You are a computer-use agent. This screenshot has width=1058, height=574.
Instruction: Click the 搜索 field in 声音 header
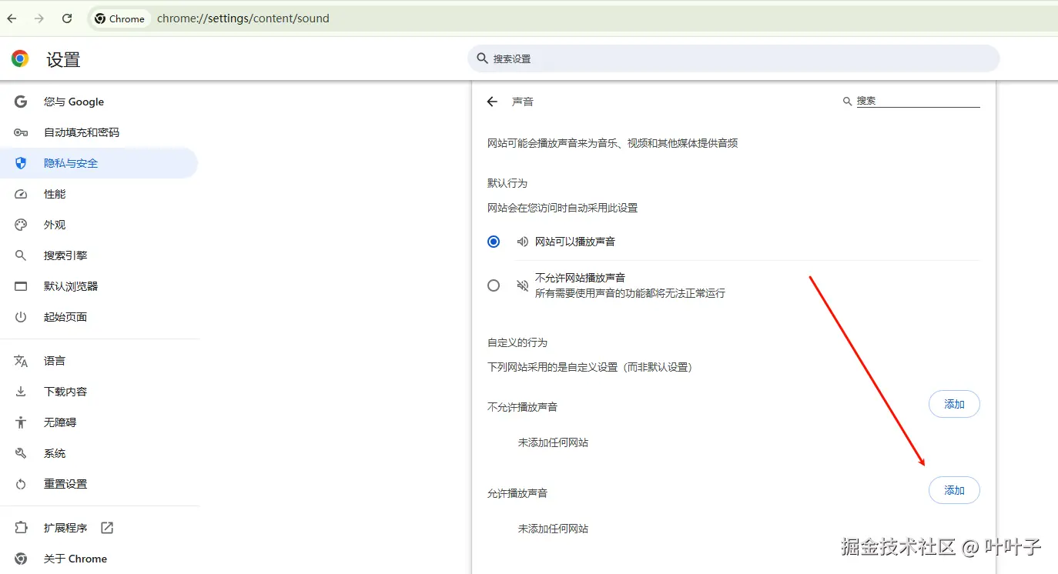pos(918,101)
